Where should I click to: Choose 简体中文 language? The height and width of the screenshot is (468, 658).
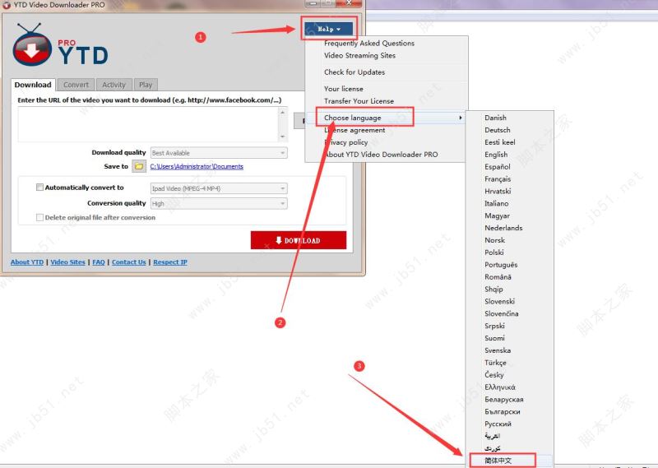pos(509,461)
